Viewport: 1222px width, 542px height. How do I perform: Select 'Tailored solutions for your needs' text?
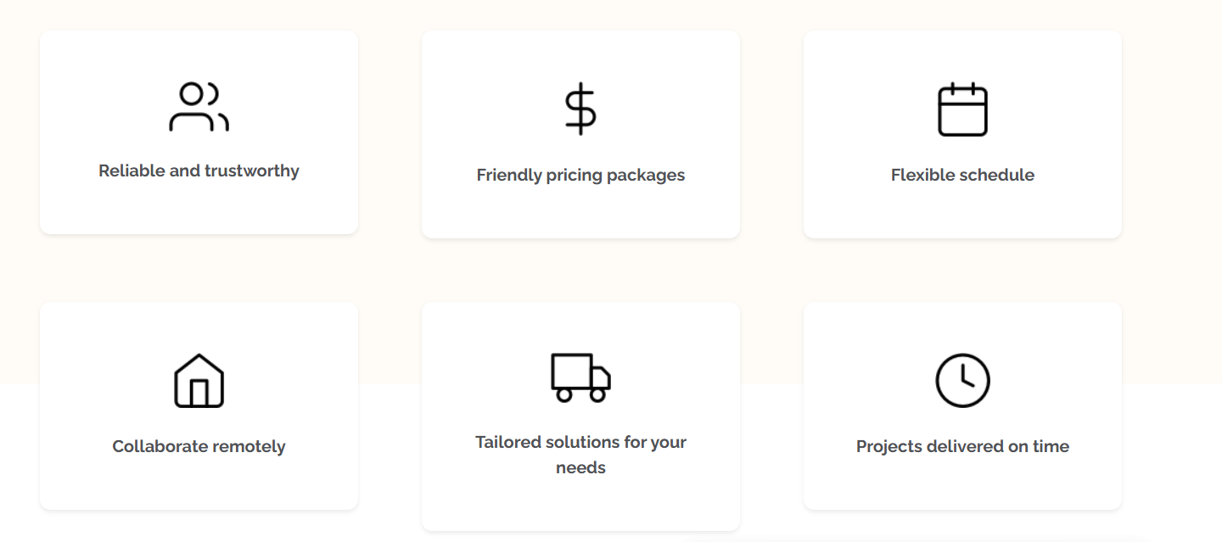(x=580, y=443)
